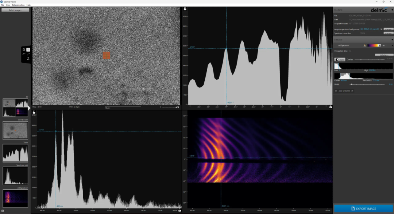The height and width of the screenshot is (214, 394).
Task: Select the AR Spectrum view thumbnail
Action: [x=15, y=198]
